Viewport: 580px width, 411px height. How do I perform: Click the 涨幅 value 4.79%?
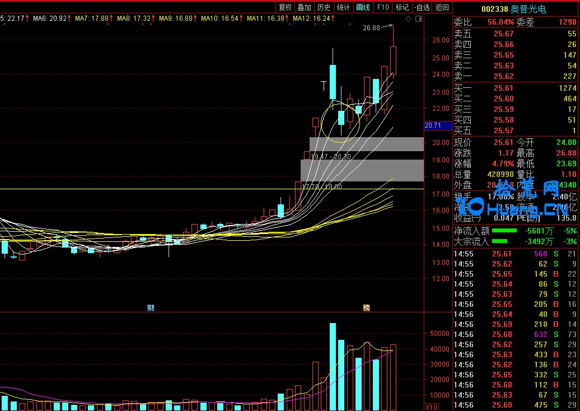(503, 164)
